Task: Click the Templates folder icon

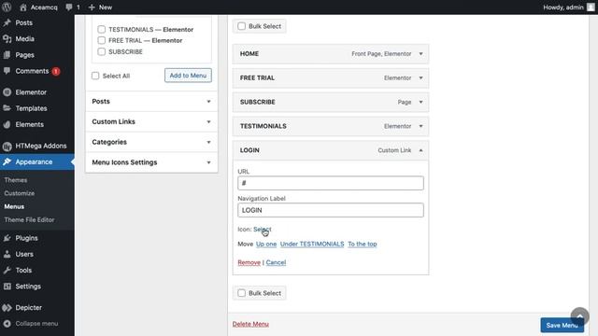Action: pyautogui.click(x=7, y=108)
